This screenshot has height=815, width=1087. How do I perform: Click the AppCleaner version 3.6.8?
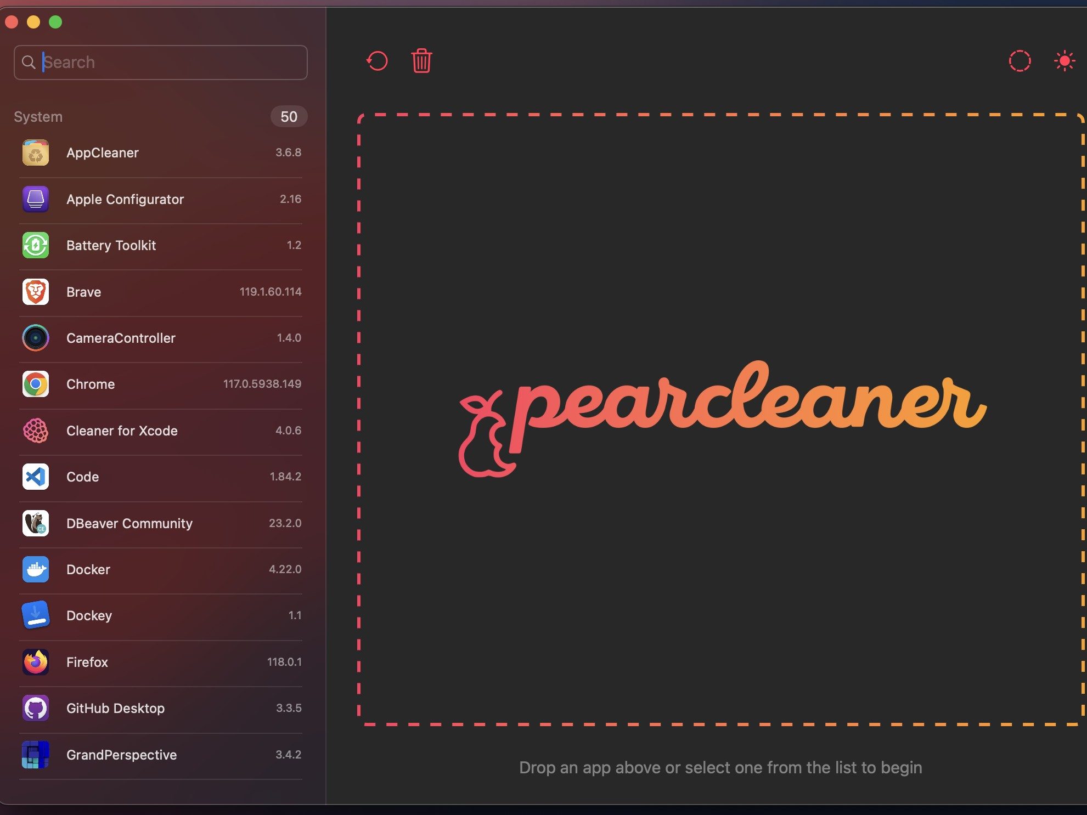tap(289, 152)
